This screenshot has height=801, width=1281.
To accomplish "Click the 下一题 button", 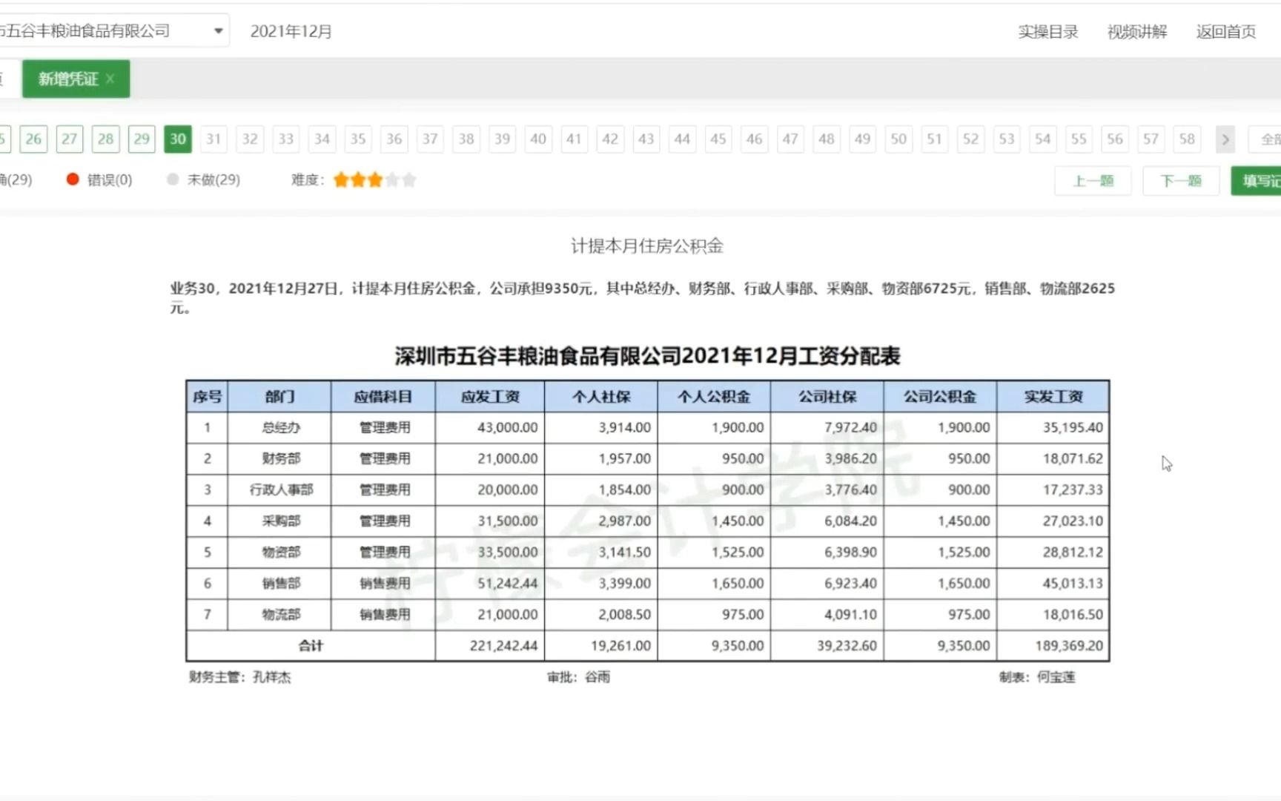I will (1181, 181).
